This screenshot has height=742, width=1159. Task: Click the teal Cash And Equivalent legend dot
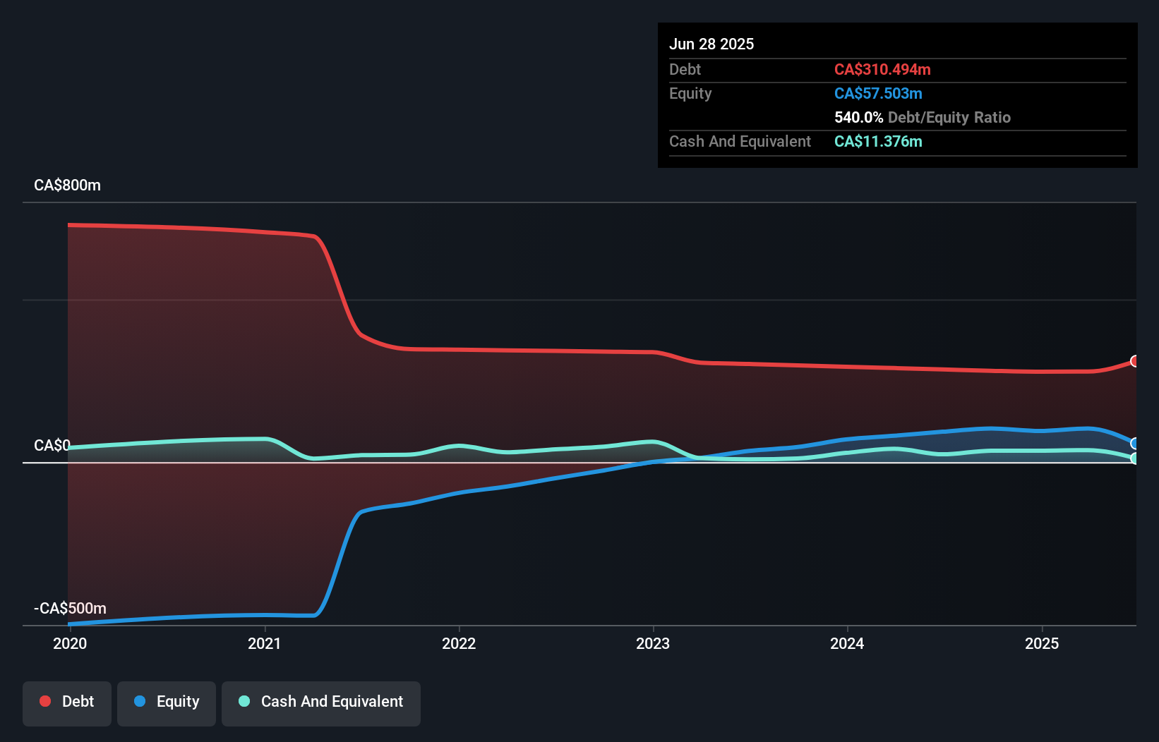(244, 701)
